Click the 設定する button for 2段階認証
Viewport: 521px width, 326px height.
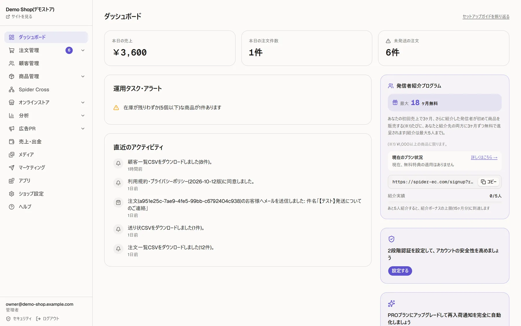click(400, 271)
